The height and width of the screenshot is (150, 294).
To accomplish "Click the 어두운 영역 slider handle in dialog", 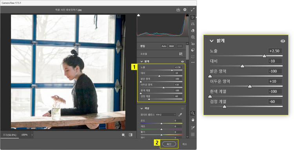I will click(x=163, y=87).
